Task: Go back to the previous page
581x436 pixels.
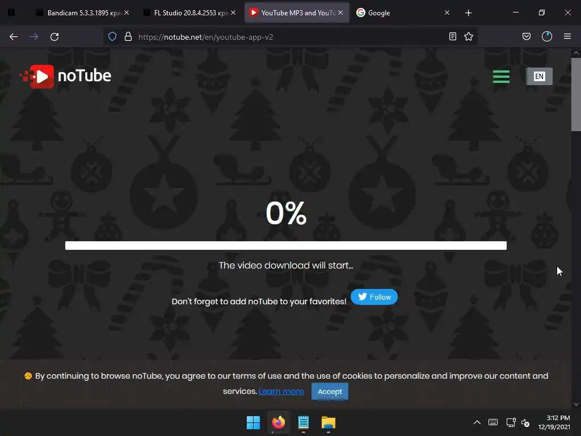Action: tap(14, 37)
